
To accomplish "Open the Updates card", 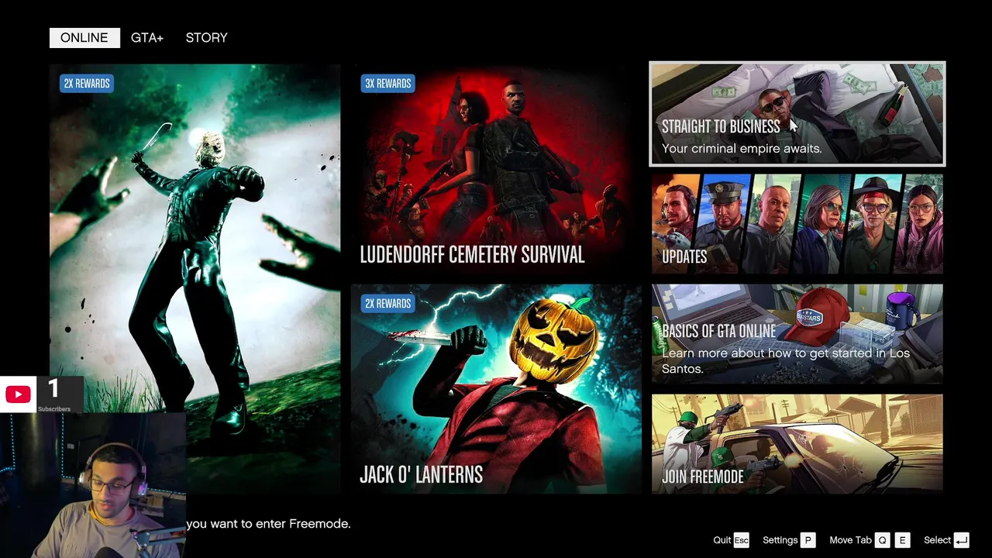I will click(797, 224).
